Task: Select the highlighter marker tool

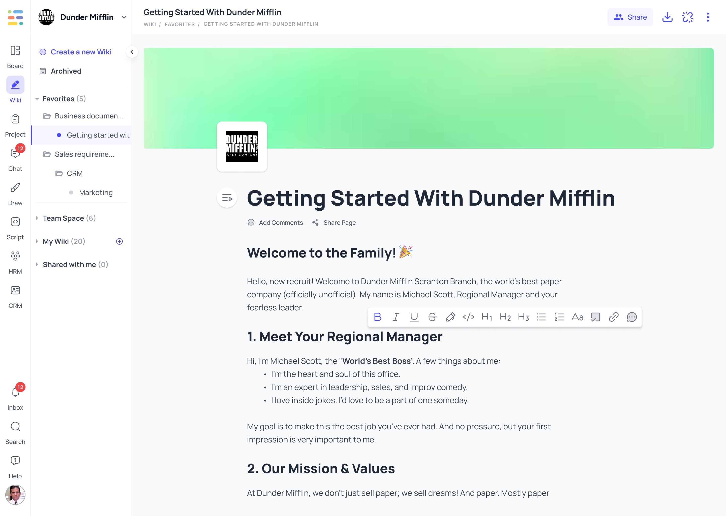Action: (450, 317)
